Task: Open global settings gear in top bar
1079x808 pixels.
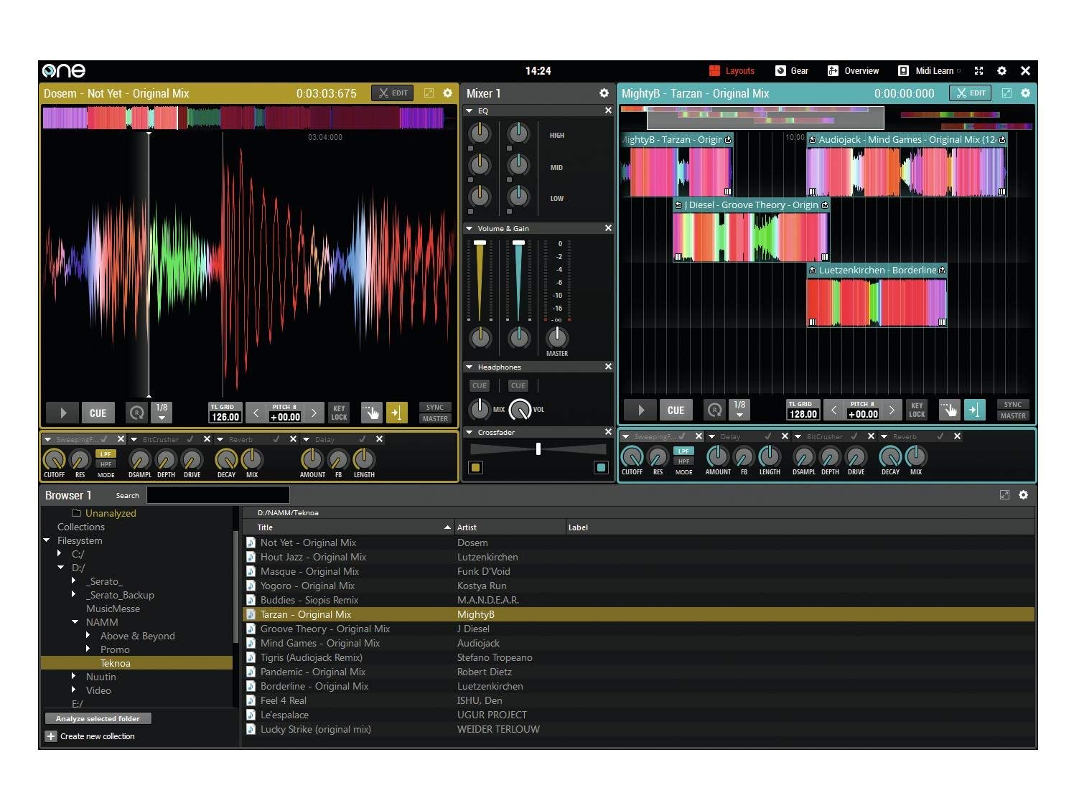Action: [x=1001, y=70]
